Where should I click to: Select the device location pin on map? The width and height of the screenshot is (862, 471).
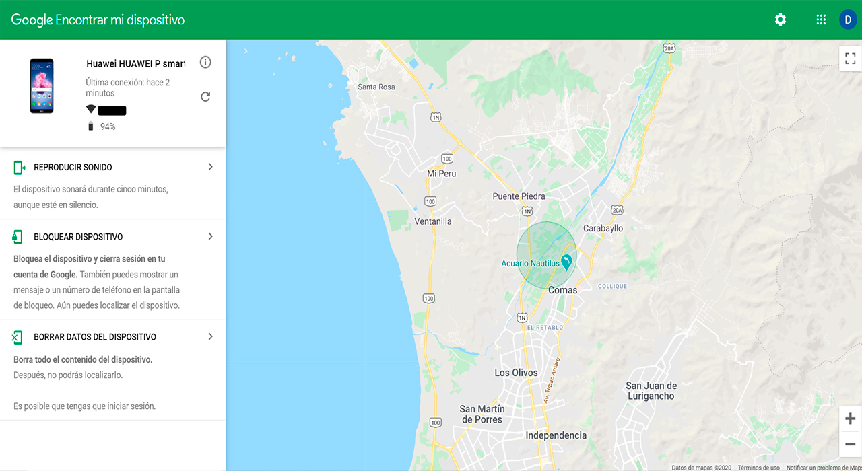click(x=566, y=262)
